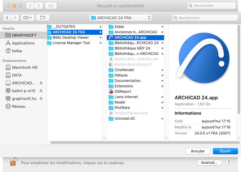Show all preferences grid button
This screenshot has height=172, width=241.
coord(51,6)
